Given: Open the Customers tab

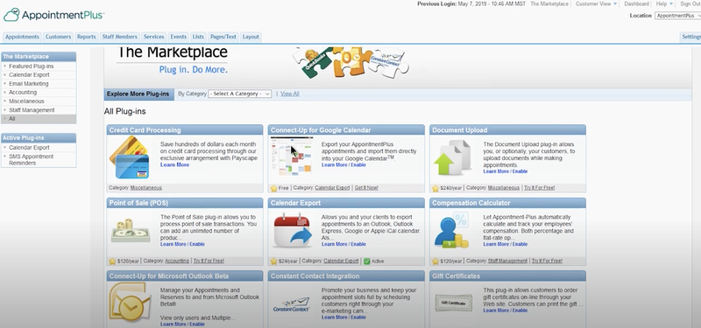Looking at the screenshot, I should click(58, 37).
